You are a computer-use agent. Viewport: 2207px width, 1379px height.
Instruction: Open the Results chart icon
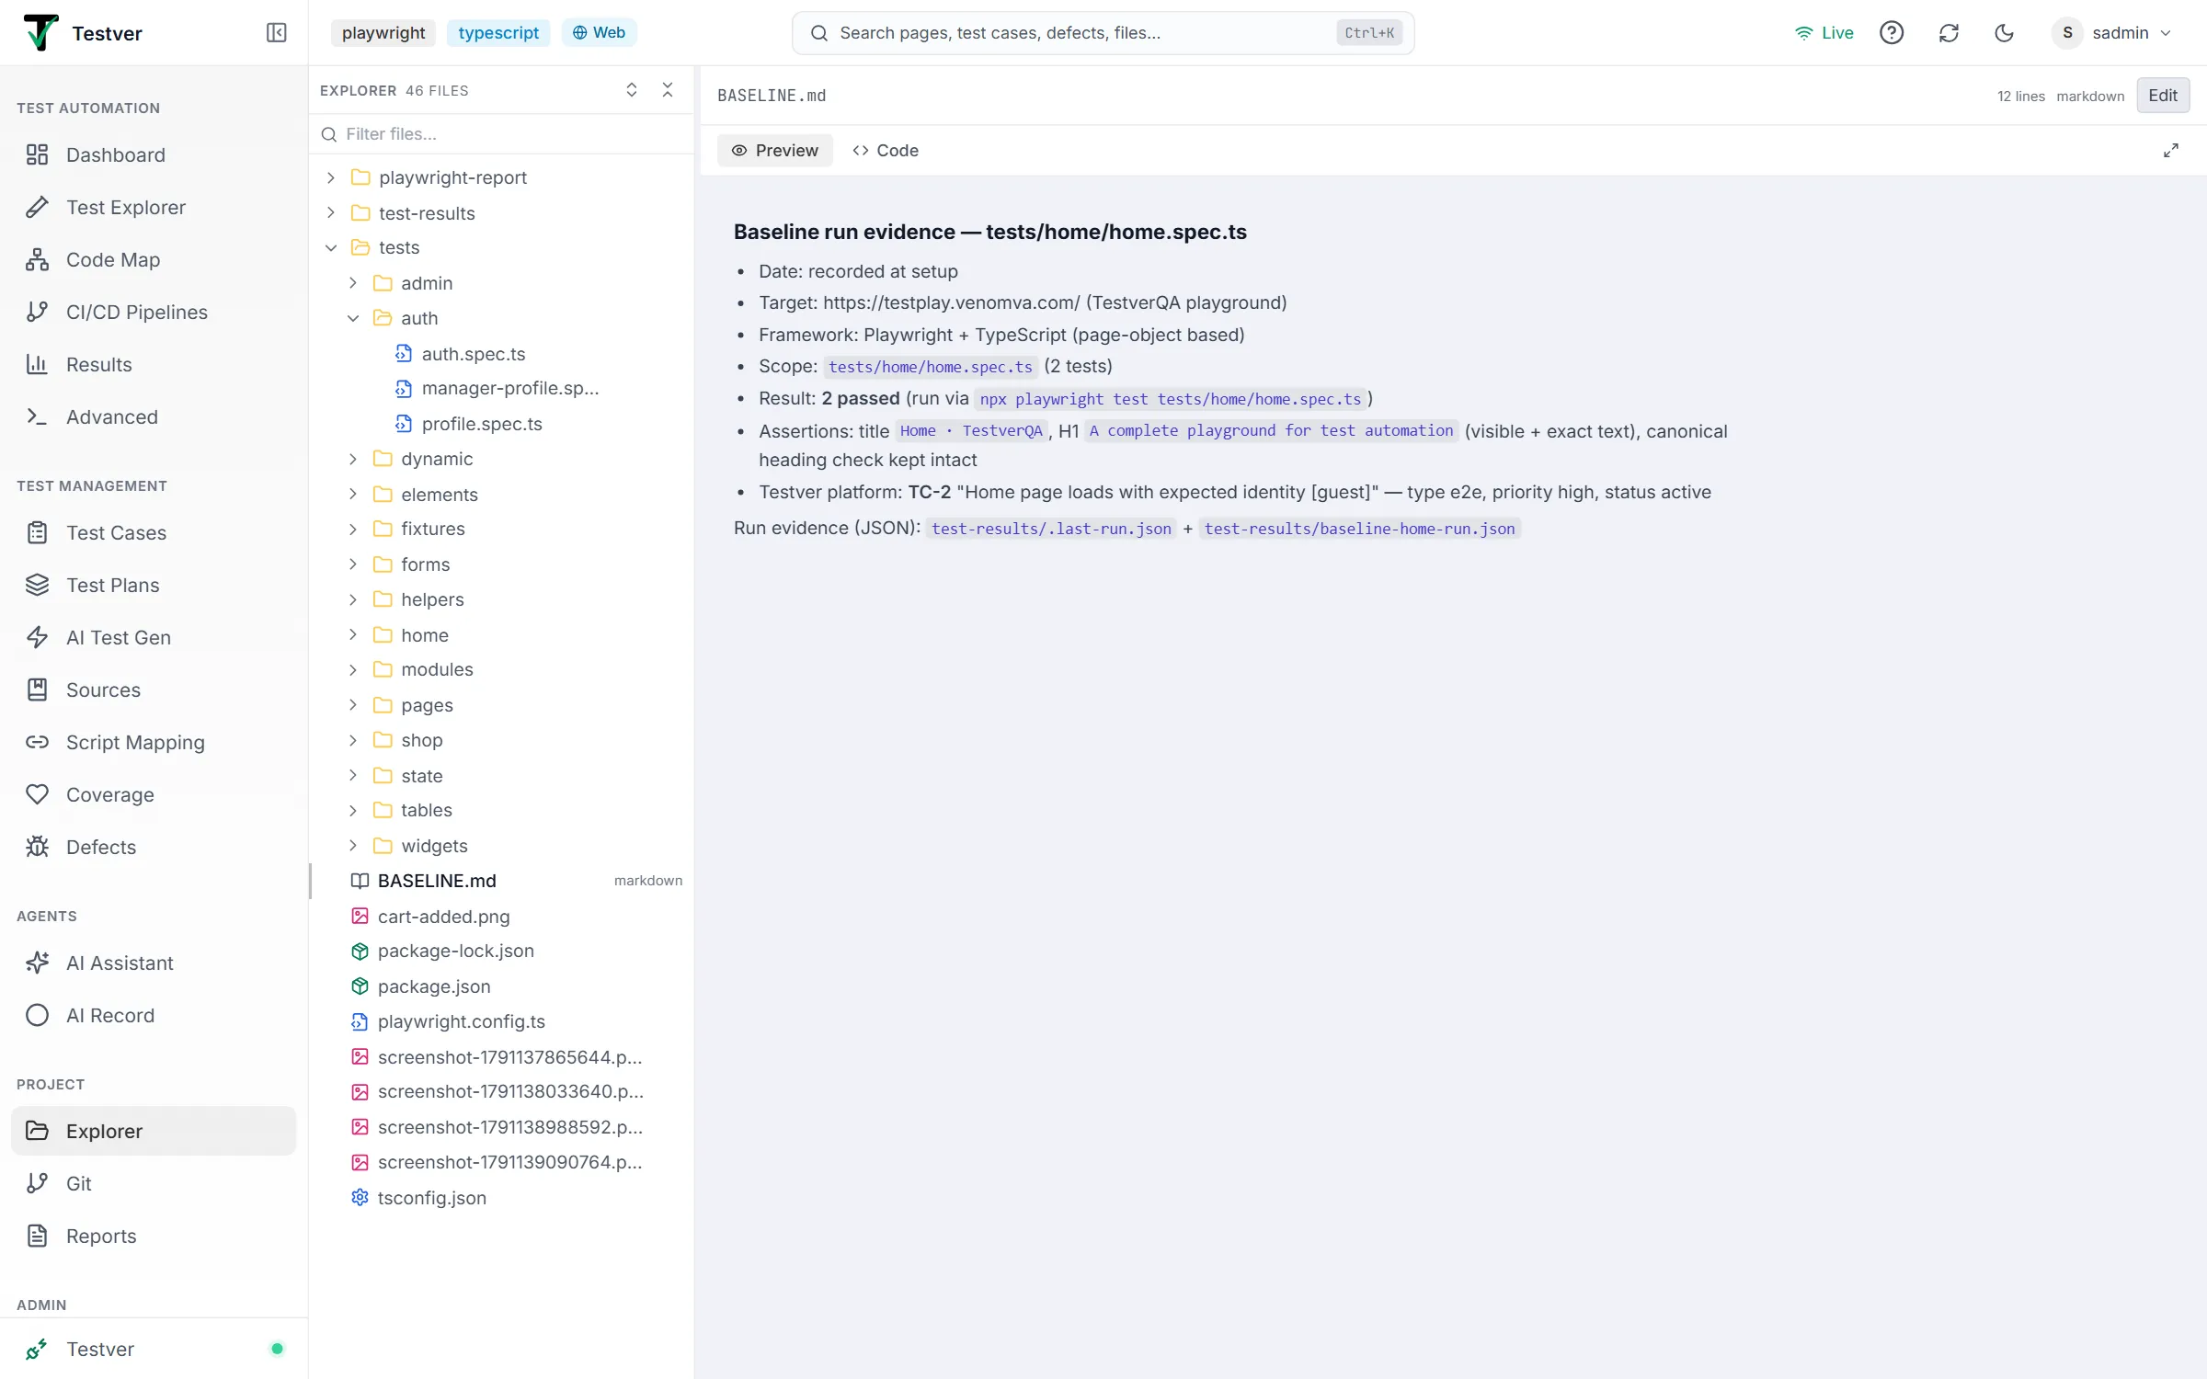pyautogui.click(x=37, y=364)
